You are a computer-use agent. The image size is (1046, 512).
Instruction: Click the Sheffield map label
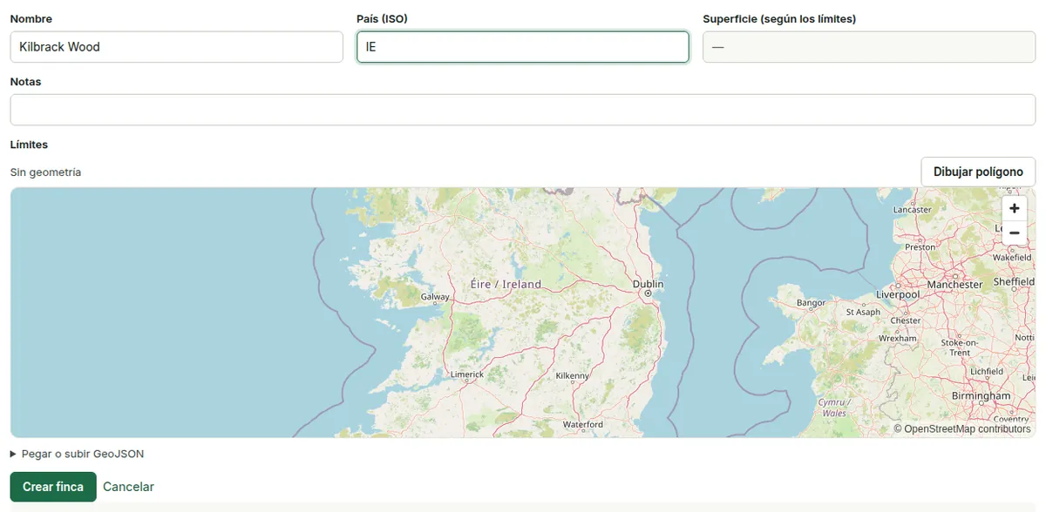(x=1014, y=282)
